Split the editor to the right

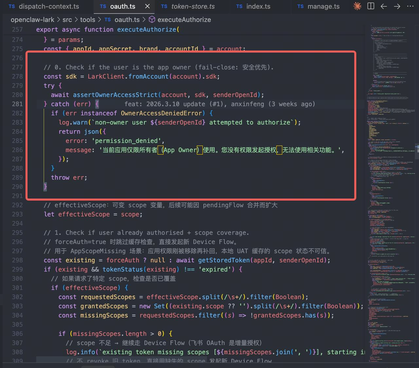coord(371,6)
